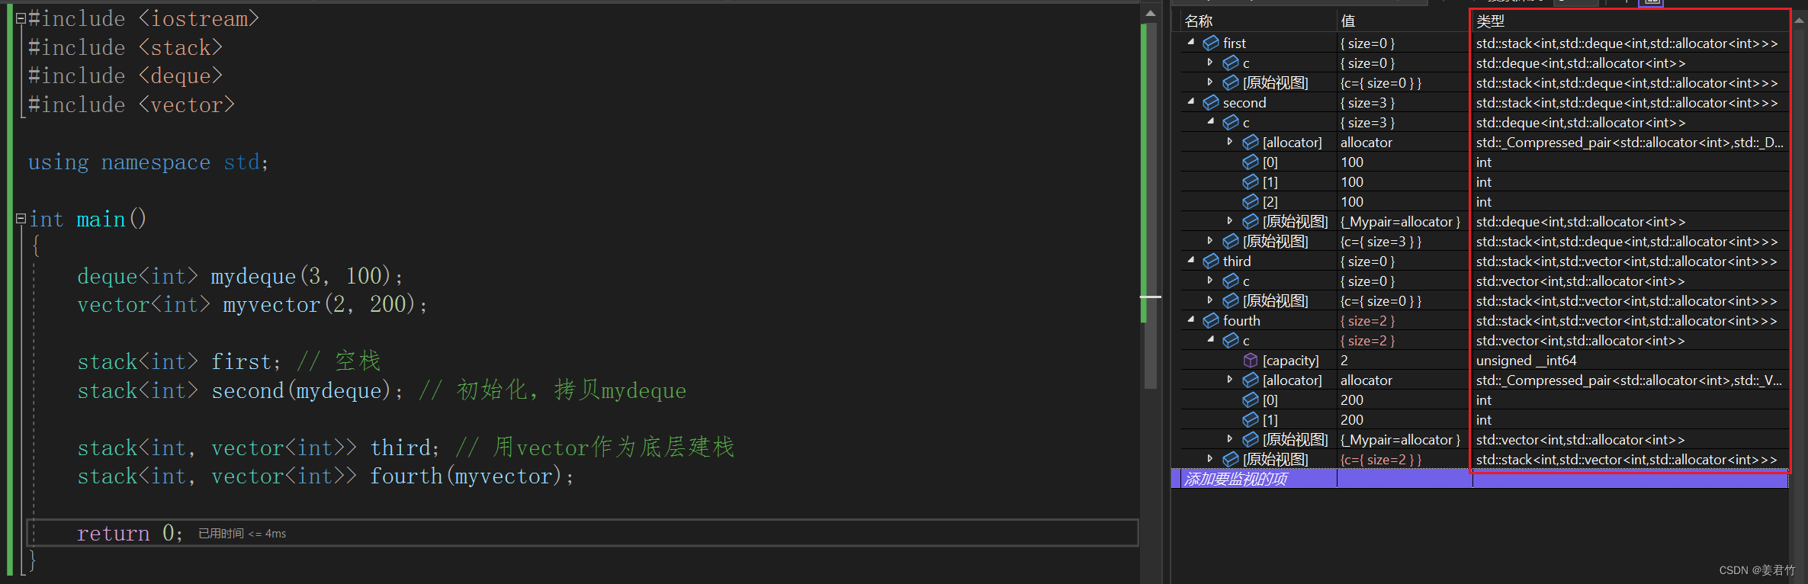Click the 类型 column header
1808x584 pixels.
click(1630, 21)
